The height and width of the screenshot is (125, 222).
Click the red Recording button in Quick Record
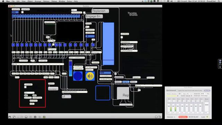coord(183,117)
